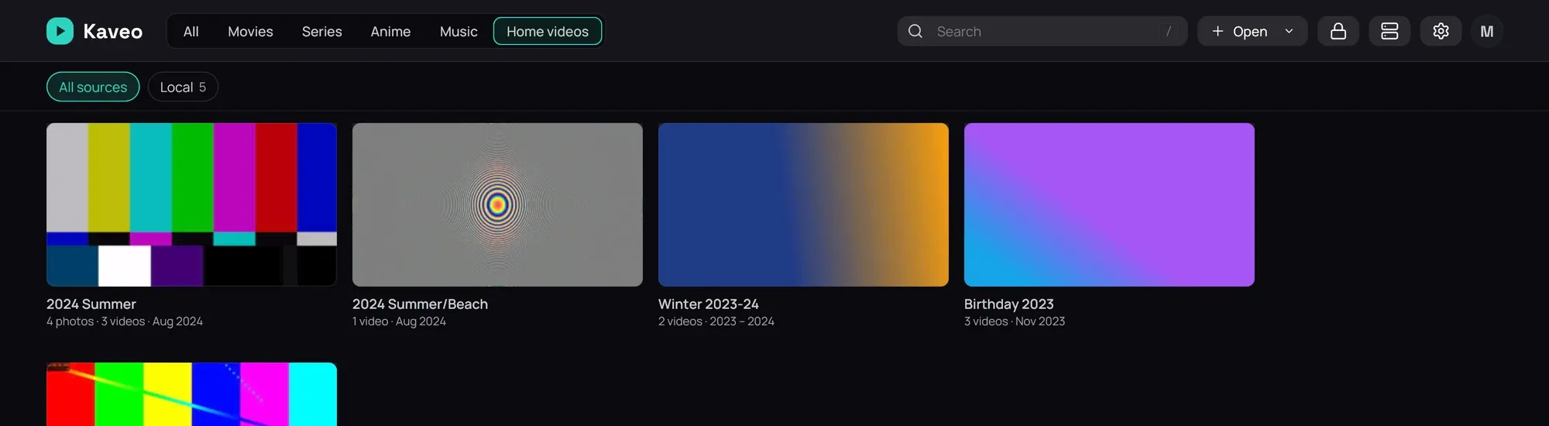Click the Kaveo play logo icon
The width and height of the screenshot is (1549, 426).
click(x=60, y=31)
